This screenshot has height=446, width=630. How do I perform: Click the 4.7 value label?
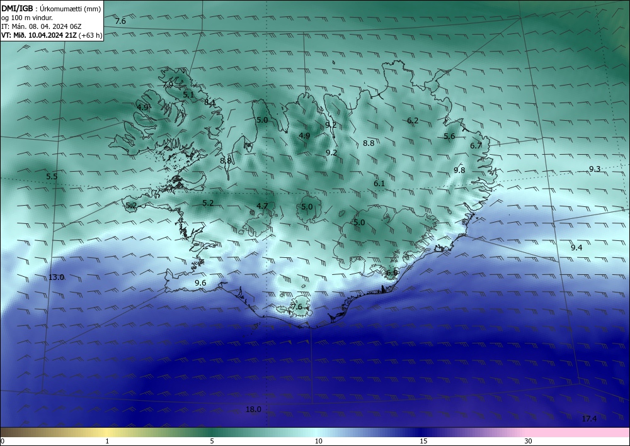point(262,206)
